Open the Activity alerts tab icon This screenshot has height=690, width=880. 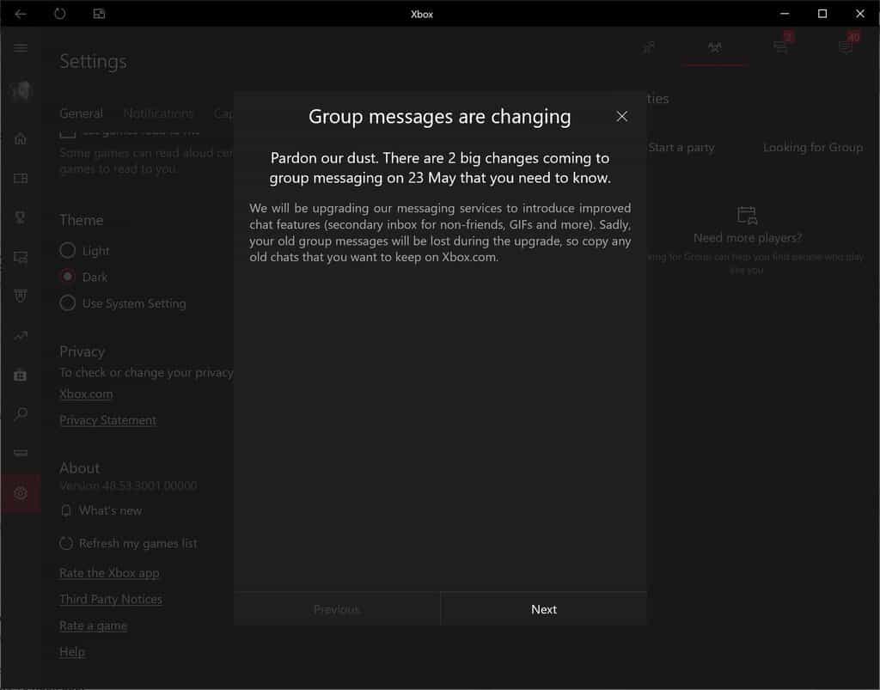846,47
